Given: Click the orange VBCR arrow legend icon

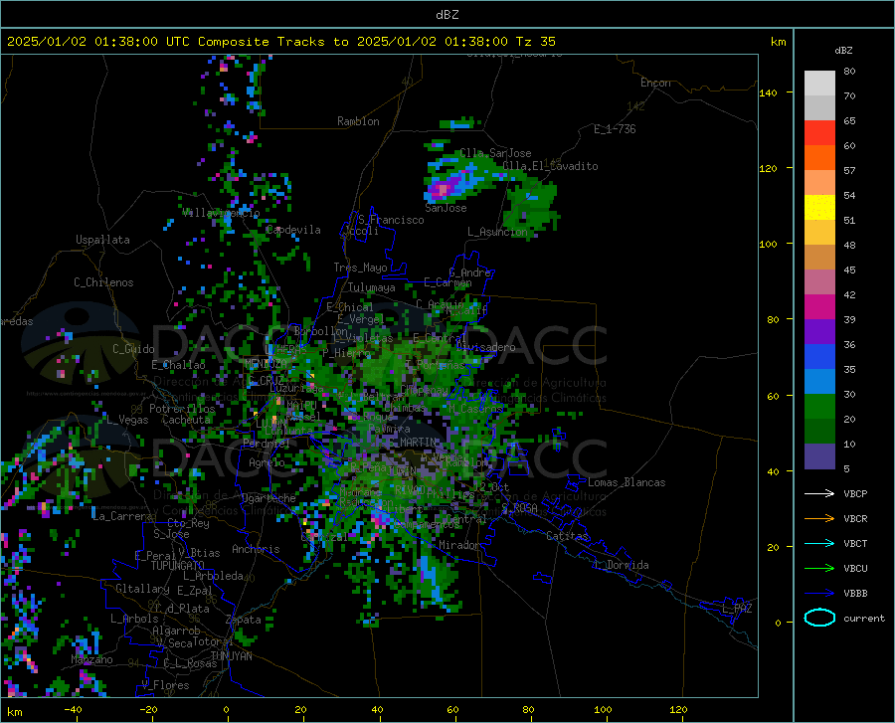Looking at the screenshot, I should pyautogui.click(x=819, y=519).
